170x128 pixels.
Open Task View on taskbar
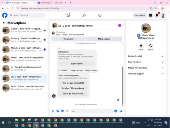coord(10,123)
